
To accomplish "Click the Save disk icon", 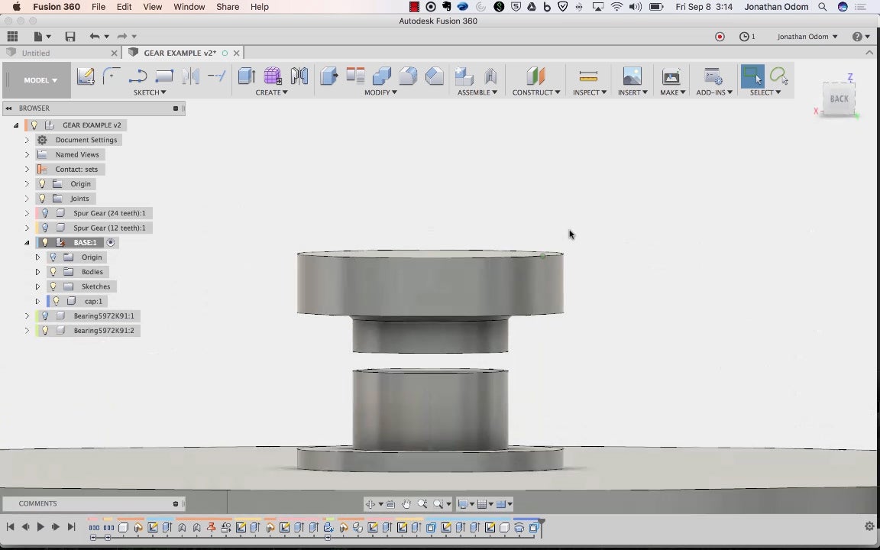I will tap(70, 37).
